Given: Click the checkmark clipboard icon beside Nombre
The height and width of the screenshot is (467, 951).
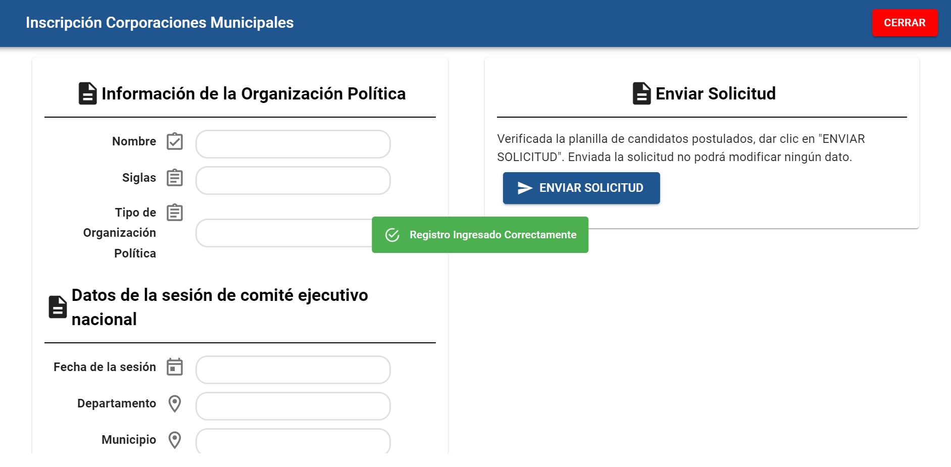Looking at the screenshot, I should click(175, 141).
